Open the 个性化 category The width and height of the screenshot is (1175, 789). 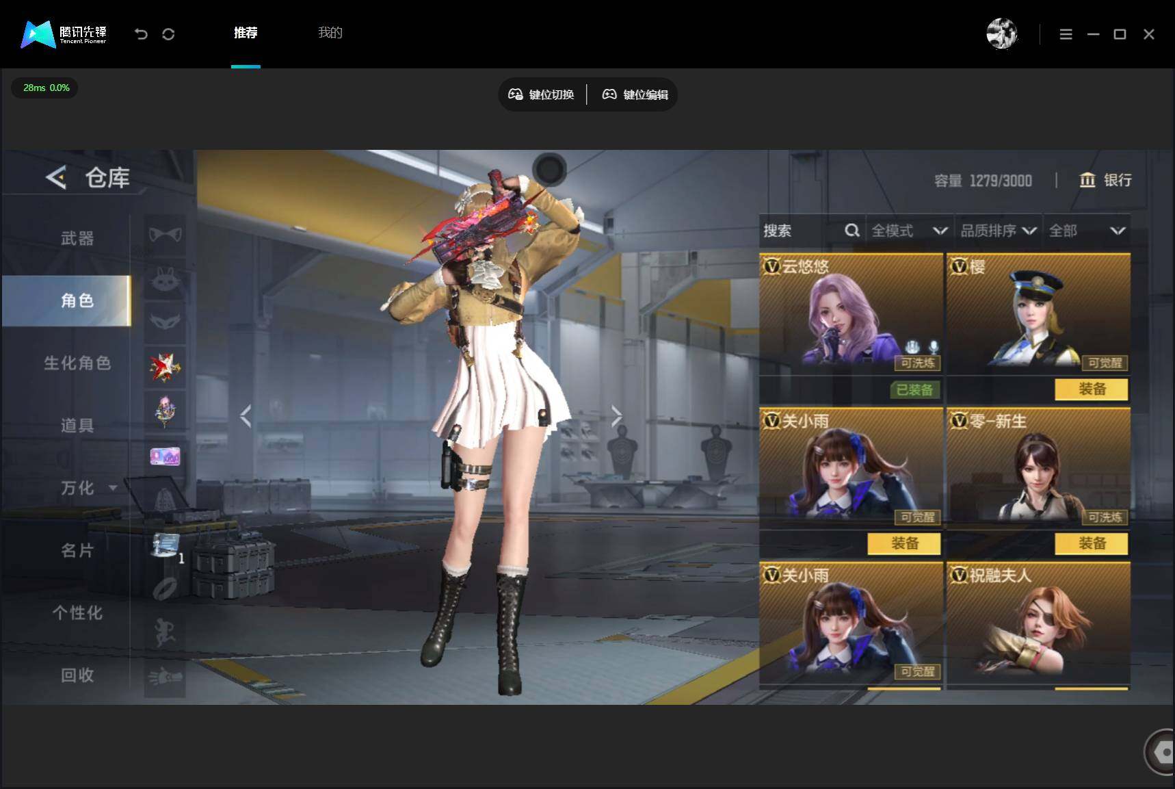[77, 612]
